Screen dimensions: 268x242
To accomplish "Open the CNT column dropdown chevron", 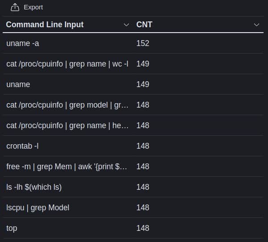I will click(256, 25).
